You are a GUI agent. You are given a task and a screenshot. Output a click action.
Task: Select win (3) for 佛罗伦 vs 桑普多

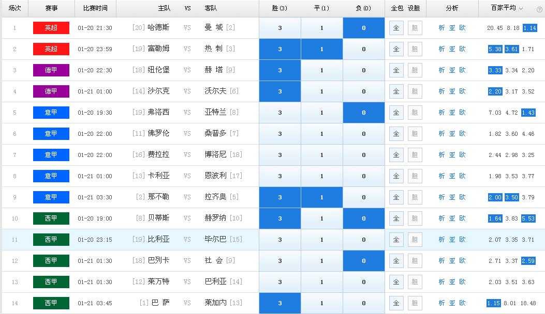pyautogui.click(x=280, y=134)
